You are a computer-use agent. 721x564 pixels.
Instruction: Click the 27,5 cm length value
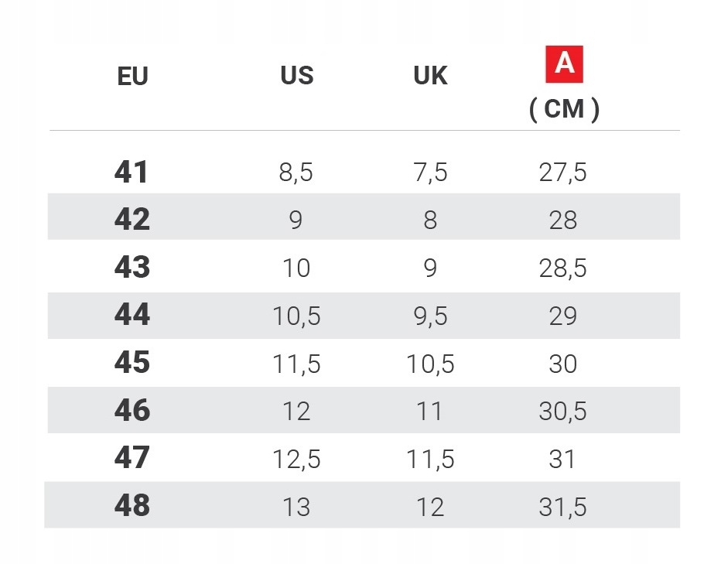tap(562, 173)
